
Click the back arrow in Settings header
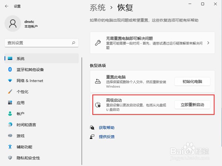click(7, 6)
